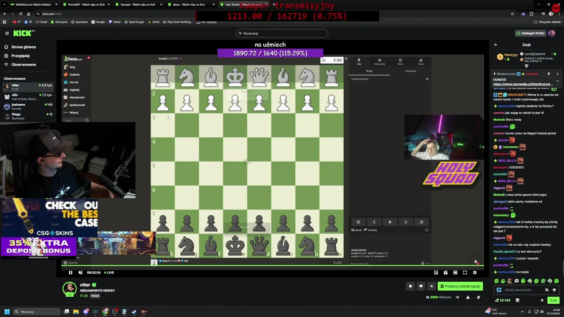
Task: Switch to MultiKick.com browser tab
Action: pyautogui.click(x=33, y=4)
